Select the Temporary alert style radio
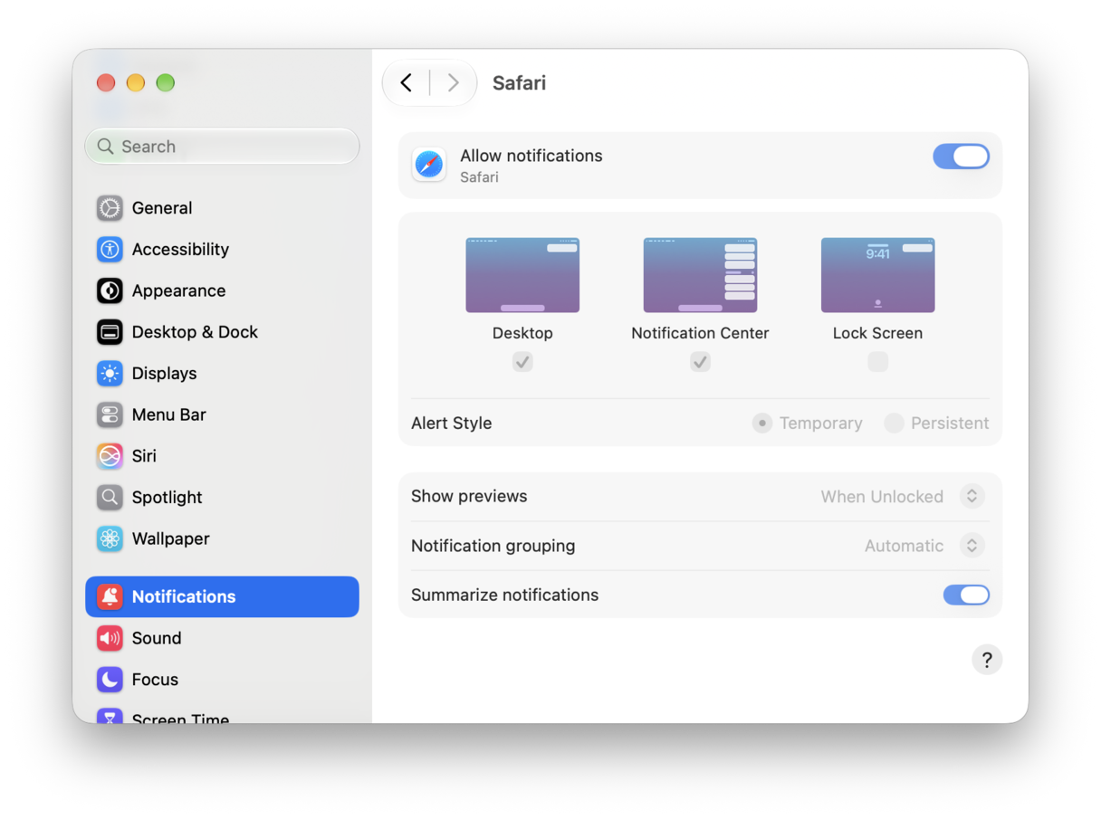The image size is (1101, 819). tap(762, 424)
